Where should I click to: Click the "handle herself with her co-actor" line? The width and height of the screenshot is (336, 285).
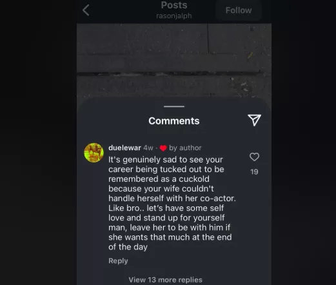[x=172, y=198]
